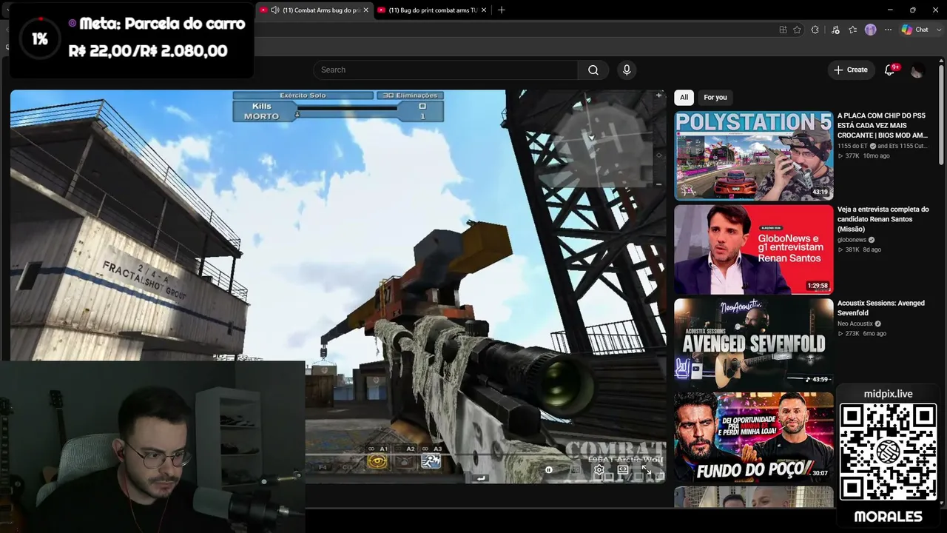Switch the player to theater mode

(x=623, y=469)
